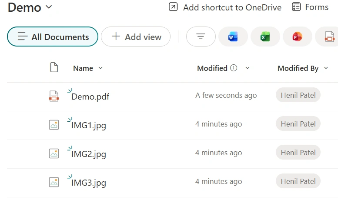Open the Demo.pdf file
The height and width of the screenshot is (200, 338).
(x=90, y=97)
